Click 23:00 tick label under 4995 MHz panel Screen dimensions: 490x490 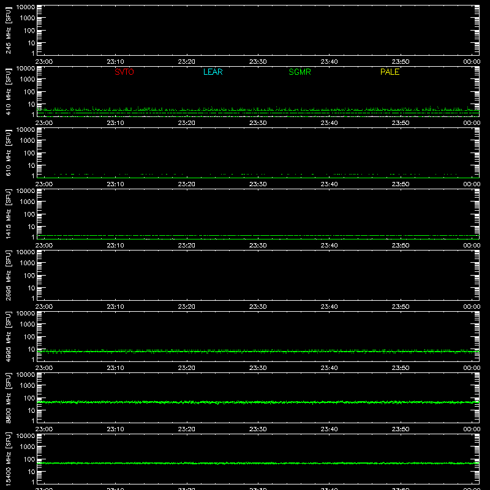(x=44, y=368)
